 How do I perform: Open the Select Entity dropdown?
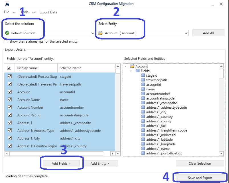[x=187, y=33]
